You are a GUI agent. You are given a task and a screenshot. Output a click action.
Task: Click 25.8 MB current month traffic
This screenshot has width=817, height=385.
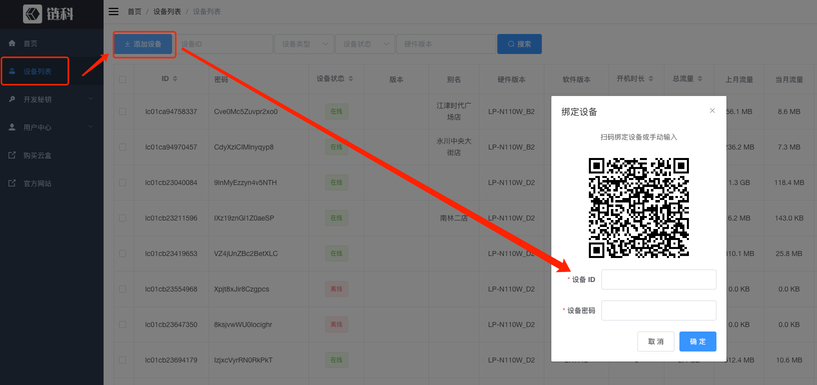(789, 253)
